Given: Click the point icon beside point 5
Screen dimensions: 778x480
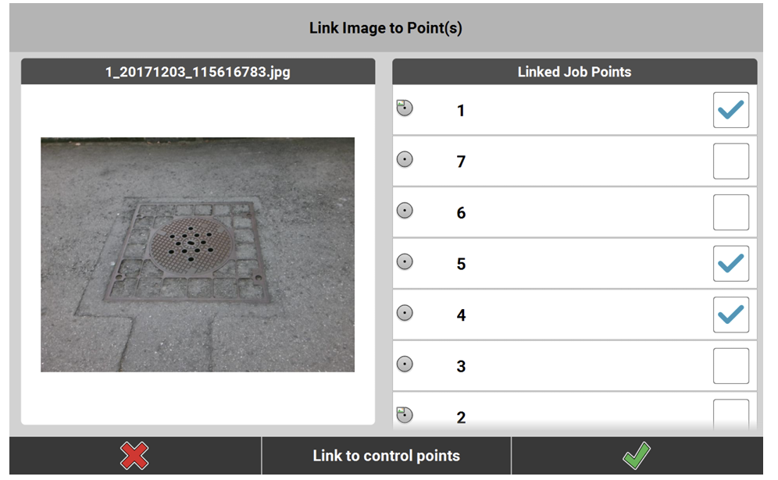Looking at the screenshot, I should coord(405,262).
